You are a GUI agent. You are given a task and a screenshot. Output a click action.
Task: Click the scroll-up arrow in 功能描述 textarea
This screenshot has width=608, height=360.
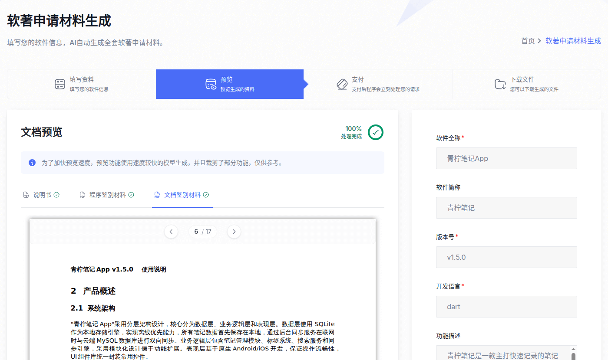click(573, 349)
